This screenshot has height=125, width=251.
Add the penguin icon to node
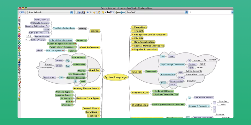[20, 98]
